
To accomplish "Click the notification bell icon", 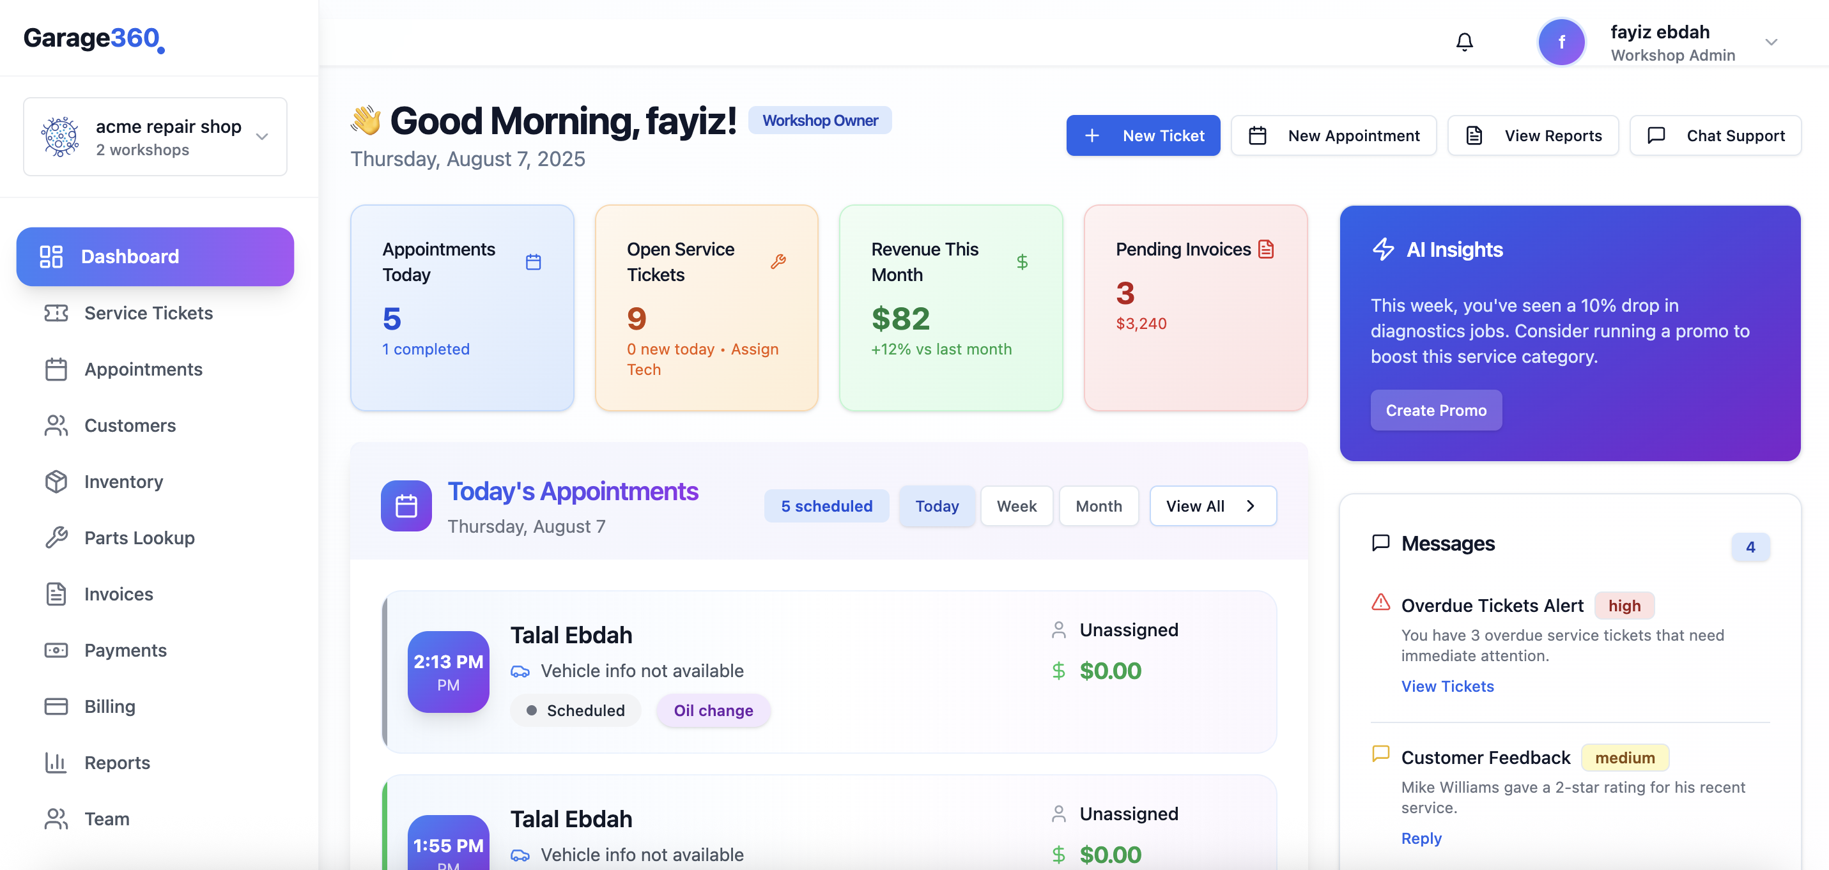I will click(x=1465, y=41).
